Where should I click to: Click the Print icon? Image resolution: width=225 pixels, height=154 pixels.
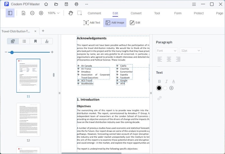point(76,4)
